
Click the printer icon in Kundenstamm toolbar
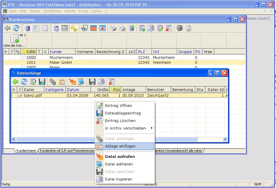(113, 28)
